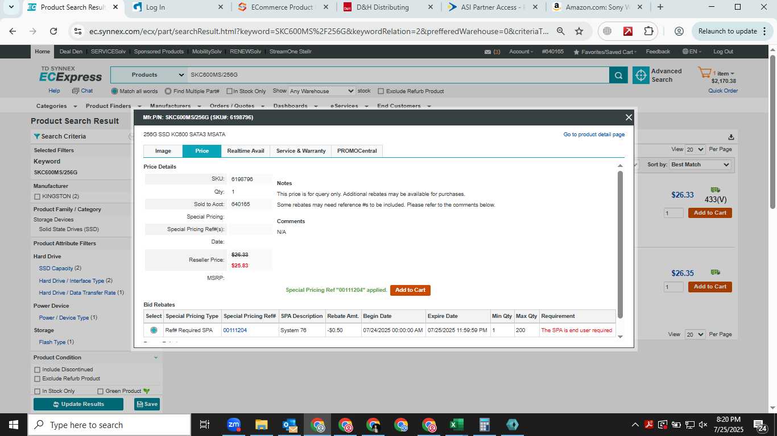Check KINGSTON manufacturer filter

38,196
